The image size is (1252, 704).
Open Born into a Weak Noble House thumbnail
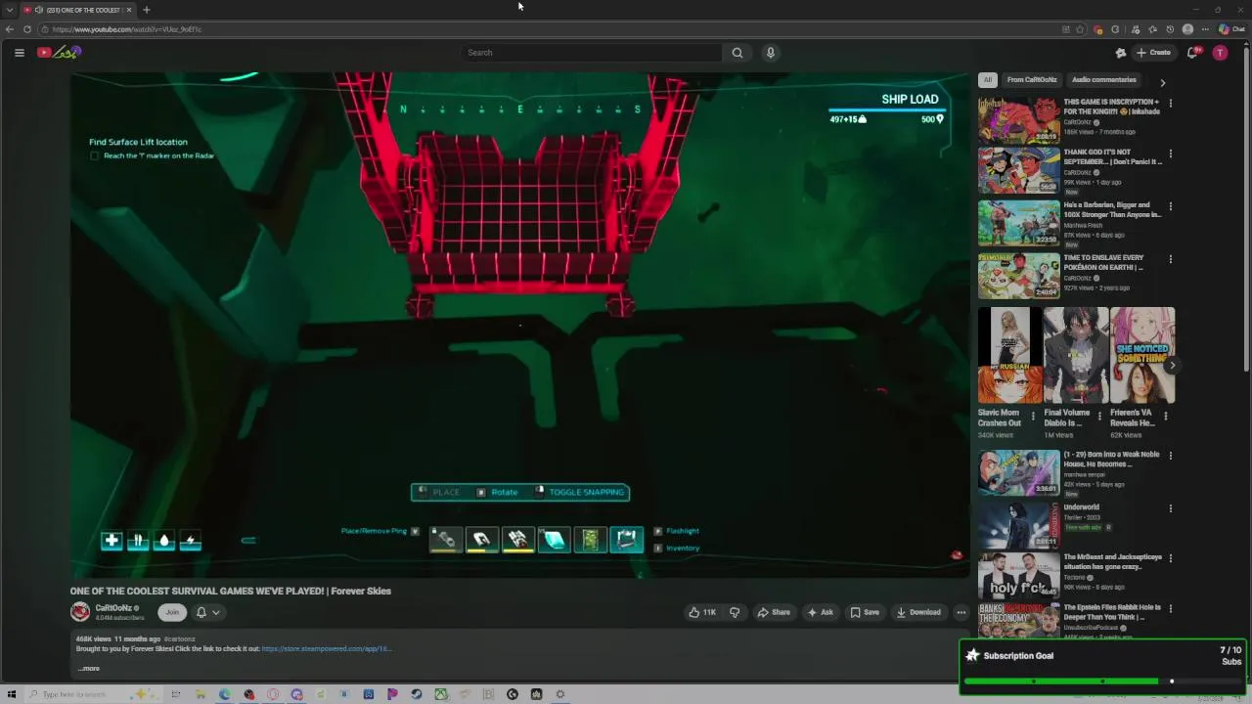tap(1018, 473)
